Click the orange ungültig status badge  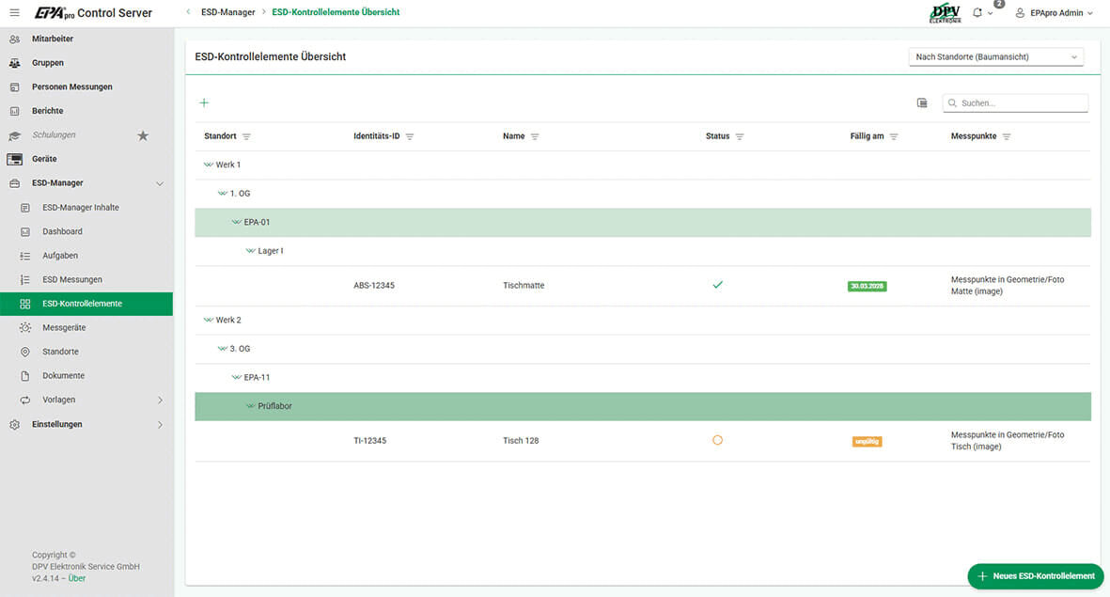pyautogui.click(x=867, y=441)
